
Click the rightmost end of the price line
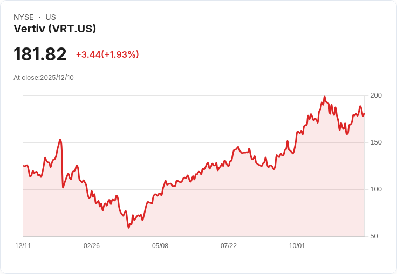pos(364,114)
